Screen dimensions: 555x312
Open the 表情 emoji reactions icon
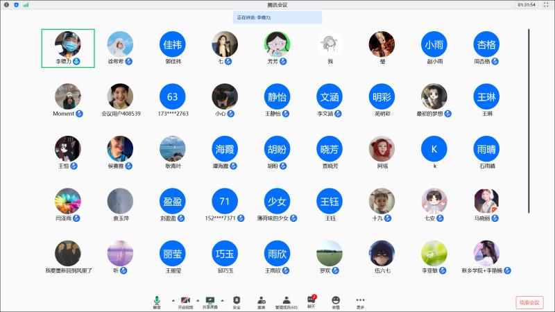[x=336, y=301]
